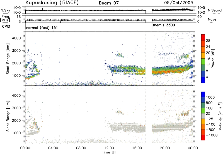Click the 'CPID' row label
This screenshot has height=154, width=223.
coord(6,26)
